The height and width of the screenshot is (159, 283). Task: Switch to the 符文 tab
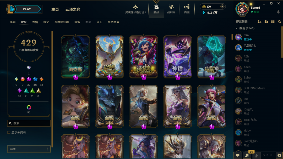tap(46, 22)
